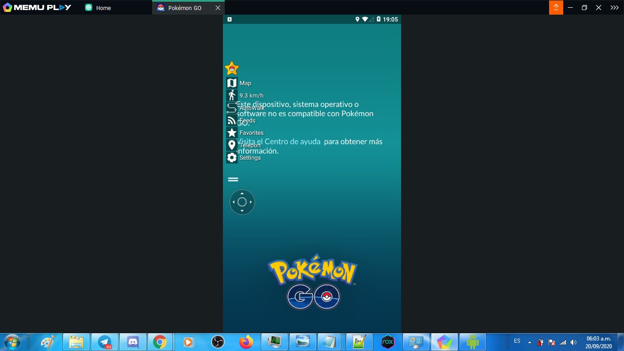Move joystick down with bottom arrow
624x351 pixels.
[x=242, y=210]
